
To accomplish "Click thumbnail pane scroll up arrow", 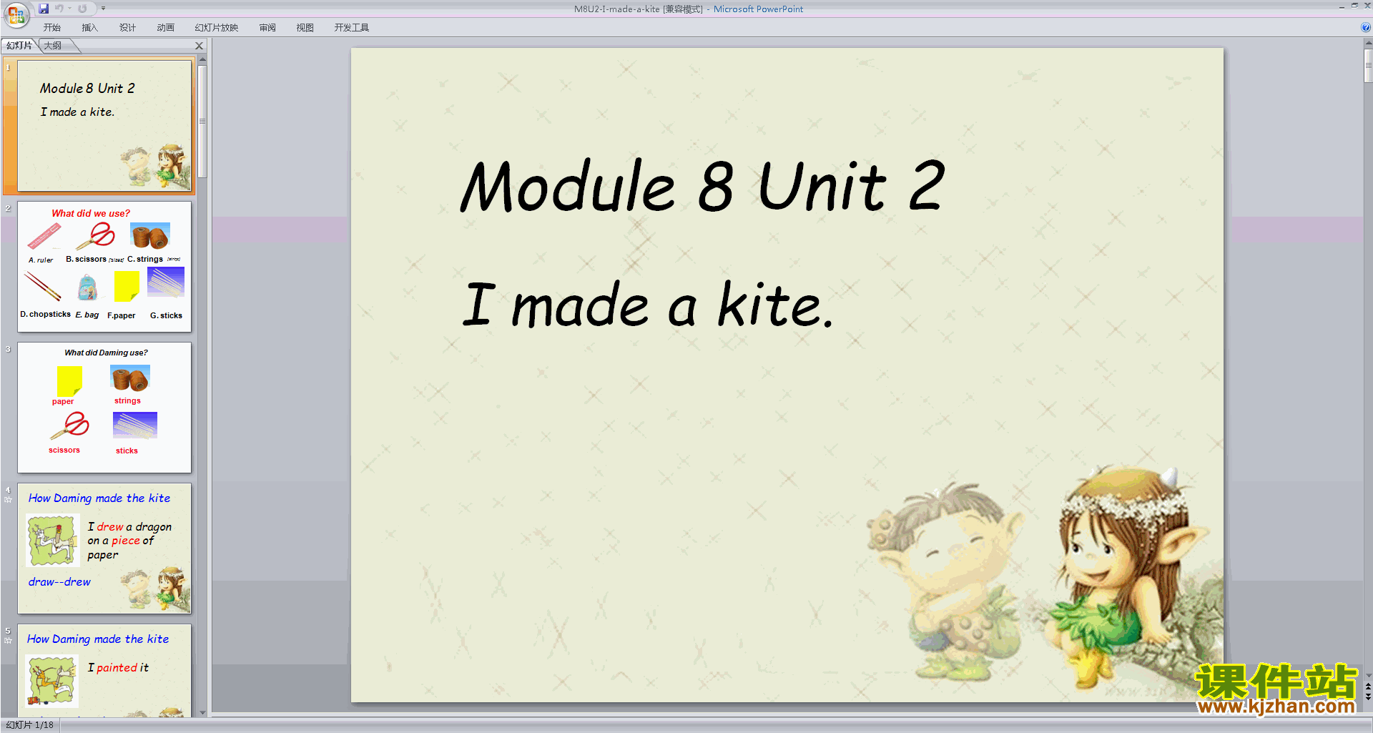I will click(202, 59).
